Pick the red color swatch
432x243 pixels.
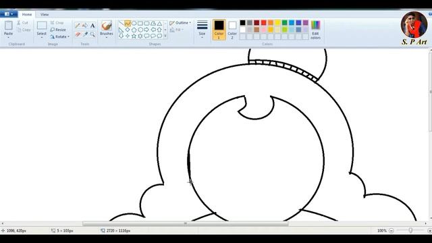tap(264, 22)
